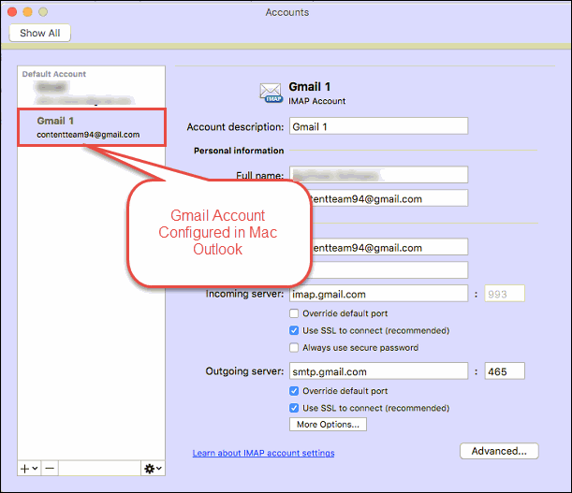Uncheck incoming Use SSL to connect
The height and width of the screenshot is (493, 572).
click(294, 330)
